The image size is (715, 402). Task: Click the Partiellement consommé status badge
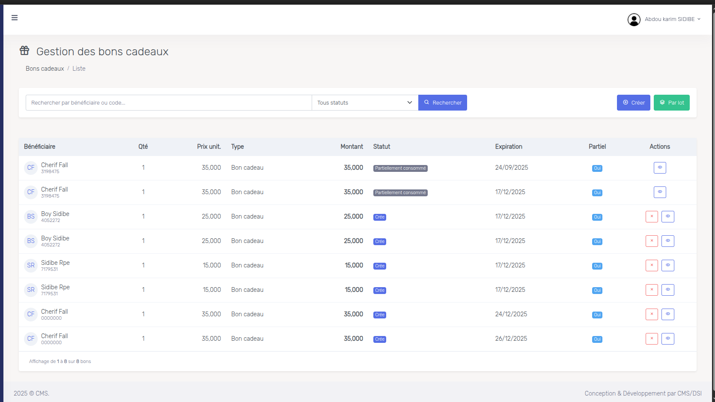(x=400, y=168)
